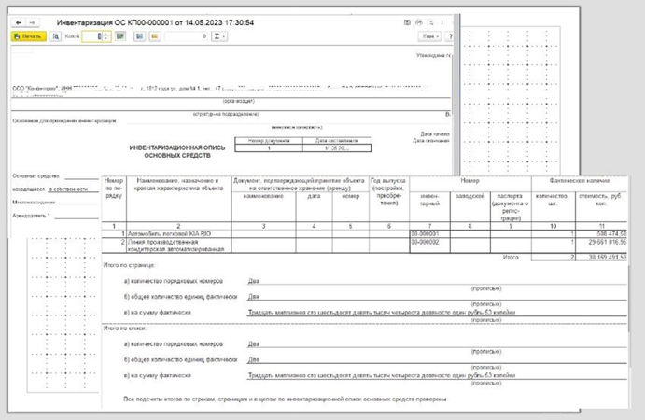This screenshot has width=645, height=420.
Task: Click the numeric sum field showing 0
Action: click(187, 36)
